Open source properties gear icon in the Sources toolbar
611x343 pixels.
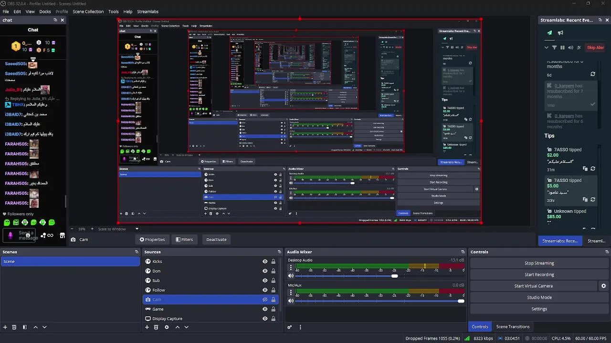167,327
